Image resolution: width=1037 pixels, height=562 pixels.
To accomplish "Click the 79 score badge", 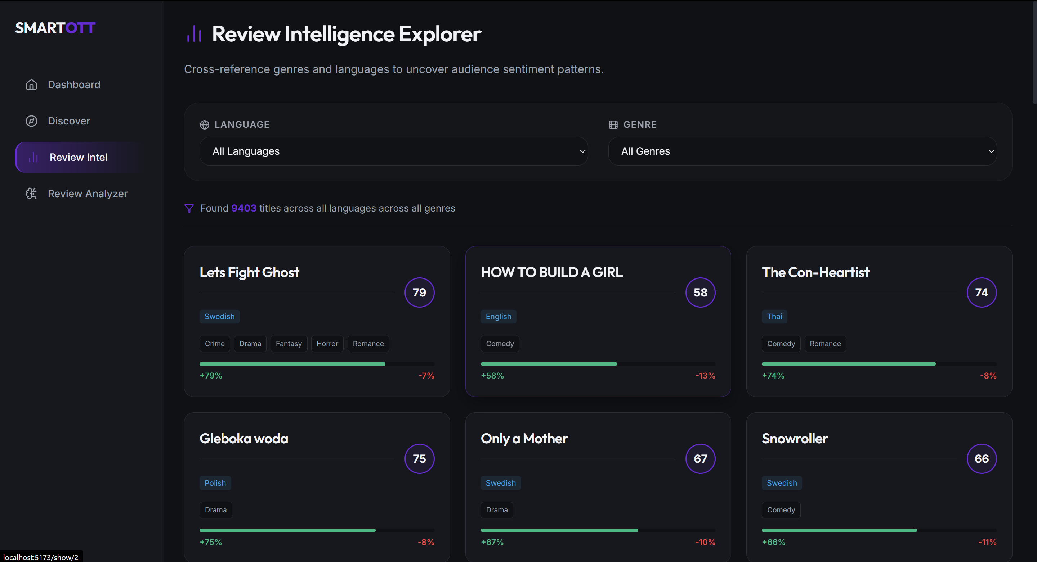I will tap(419, 292).
